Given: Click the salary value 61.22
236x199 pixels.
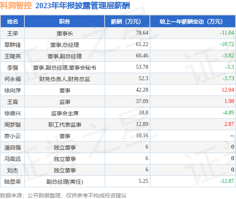Looking at the screenshot, I should coord(142,44).
